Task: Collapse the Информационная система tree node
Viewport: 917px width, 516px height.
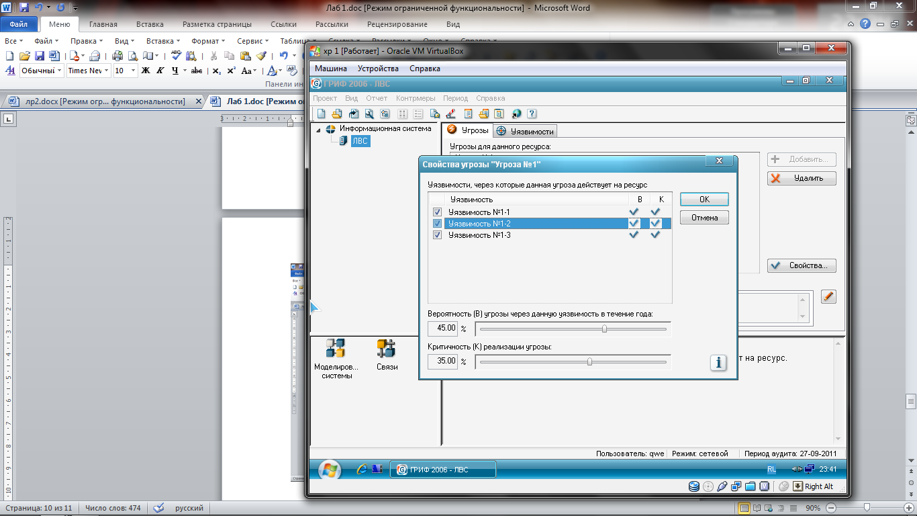Action: click(x=318, y=129)
